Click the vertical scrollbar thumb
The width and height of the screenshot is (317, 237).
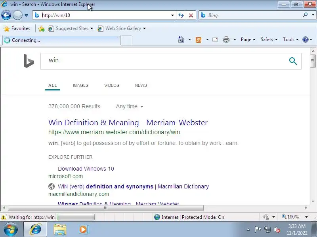(x=313, y=61)
